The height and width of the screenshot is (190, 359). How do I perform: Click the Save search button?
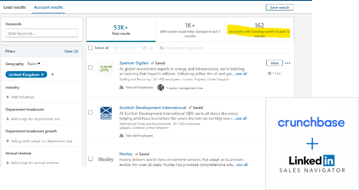click(x=279, y=7)
